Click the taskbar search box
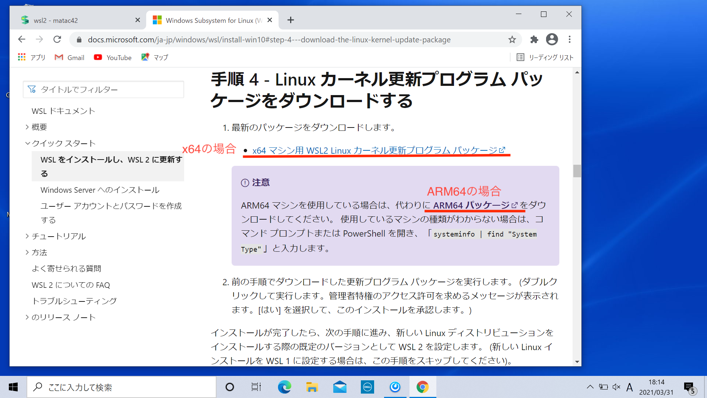Screen dimensions: 707x398 [122, 387]
